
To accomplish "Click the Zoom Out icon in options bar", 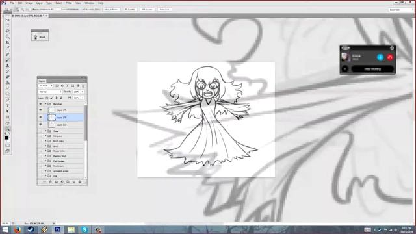I will [x=22, y=10].
